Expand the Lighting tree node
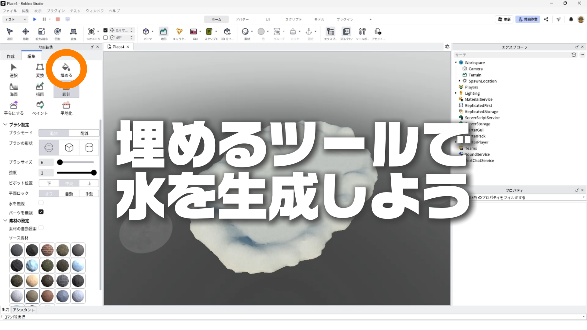 pyautogui.click(x=456, y=93)
